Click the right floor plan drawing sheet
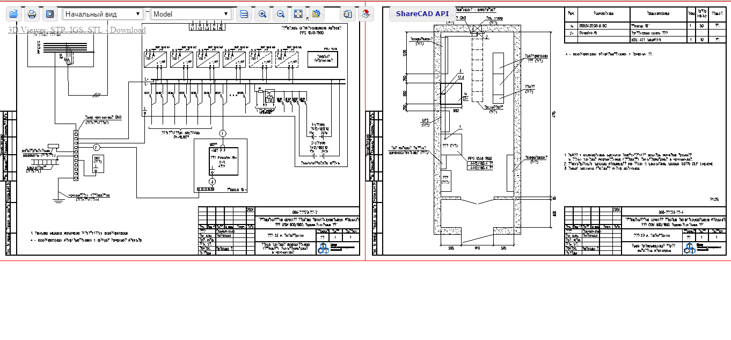This screenshot has width=731, height=340. [x=549, y=132]
